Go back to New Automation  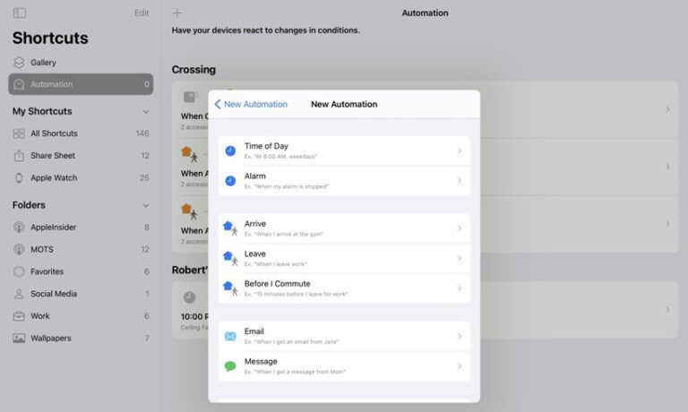click(x=251, y=105)
